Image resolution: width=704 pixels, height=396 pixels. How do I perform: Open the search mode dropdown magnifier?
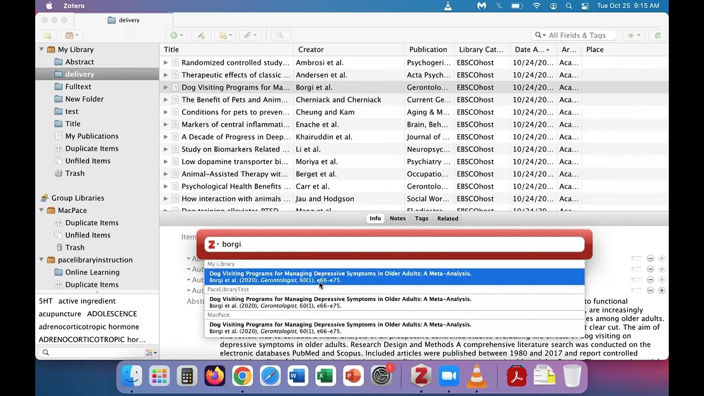(x=540, y=35)
